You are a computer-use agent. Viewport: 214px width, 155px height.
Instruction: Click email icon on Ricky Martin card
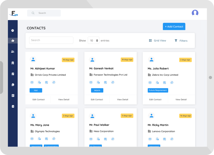click(150, 139)
